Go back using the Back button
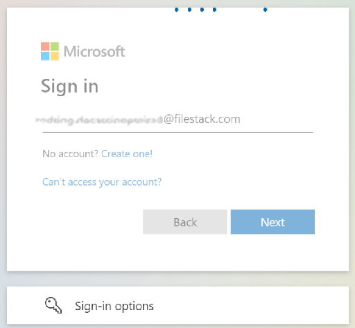Image resolution: width=355 pixels, height=328 pixels. click(x=185, y=222)
